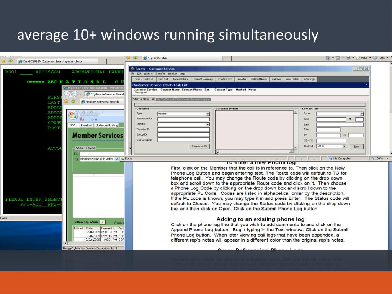
Task: Click the Sub Group ID input field
Action: pyautogui.click(x=183, y=140)
